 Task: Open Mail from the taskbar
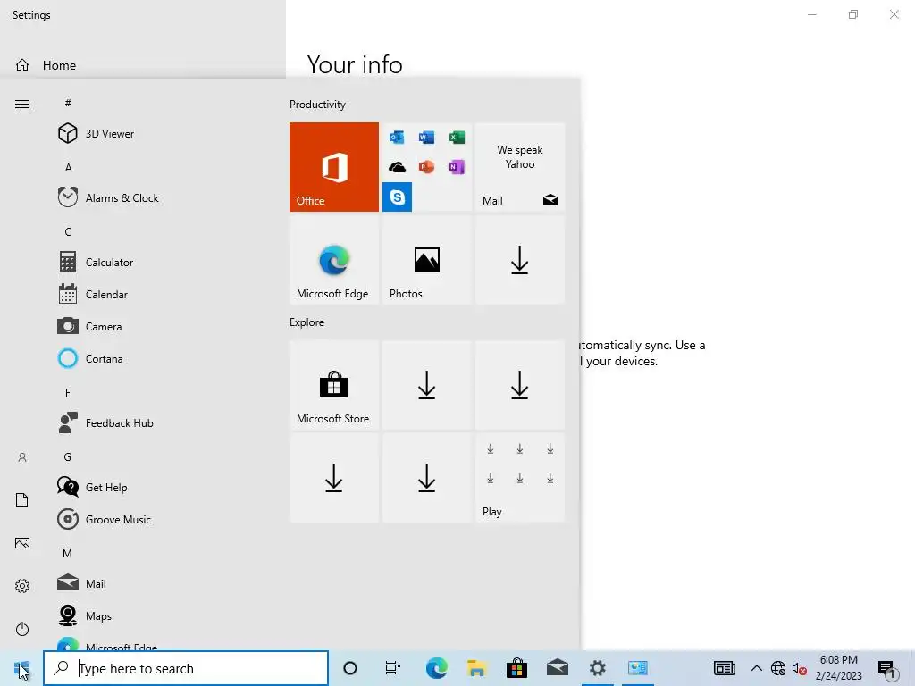(558, 668)
